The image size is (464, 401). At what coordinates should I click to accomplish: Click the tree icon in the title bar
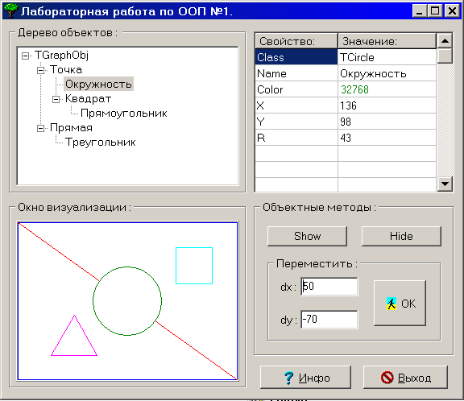[10, 10]
